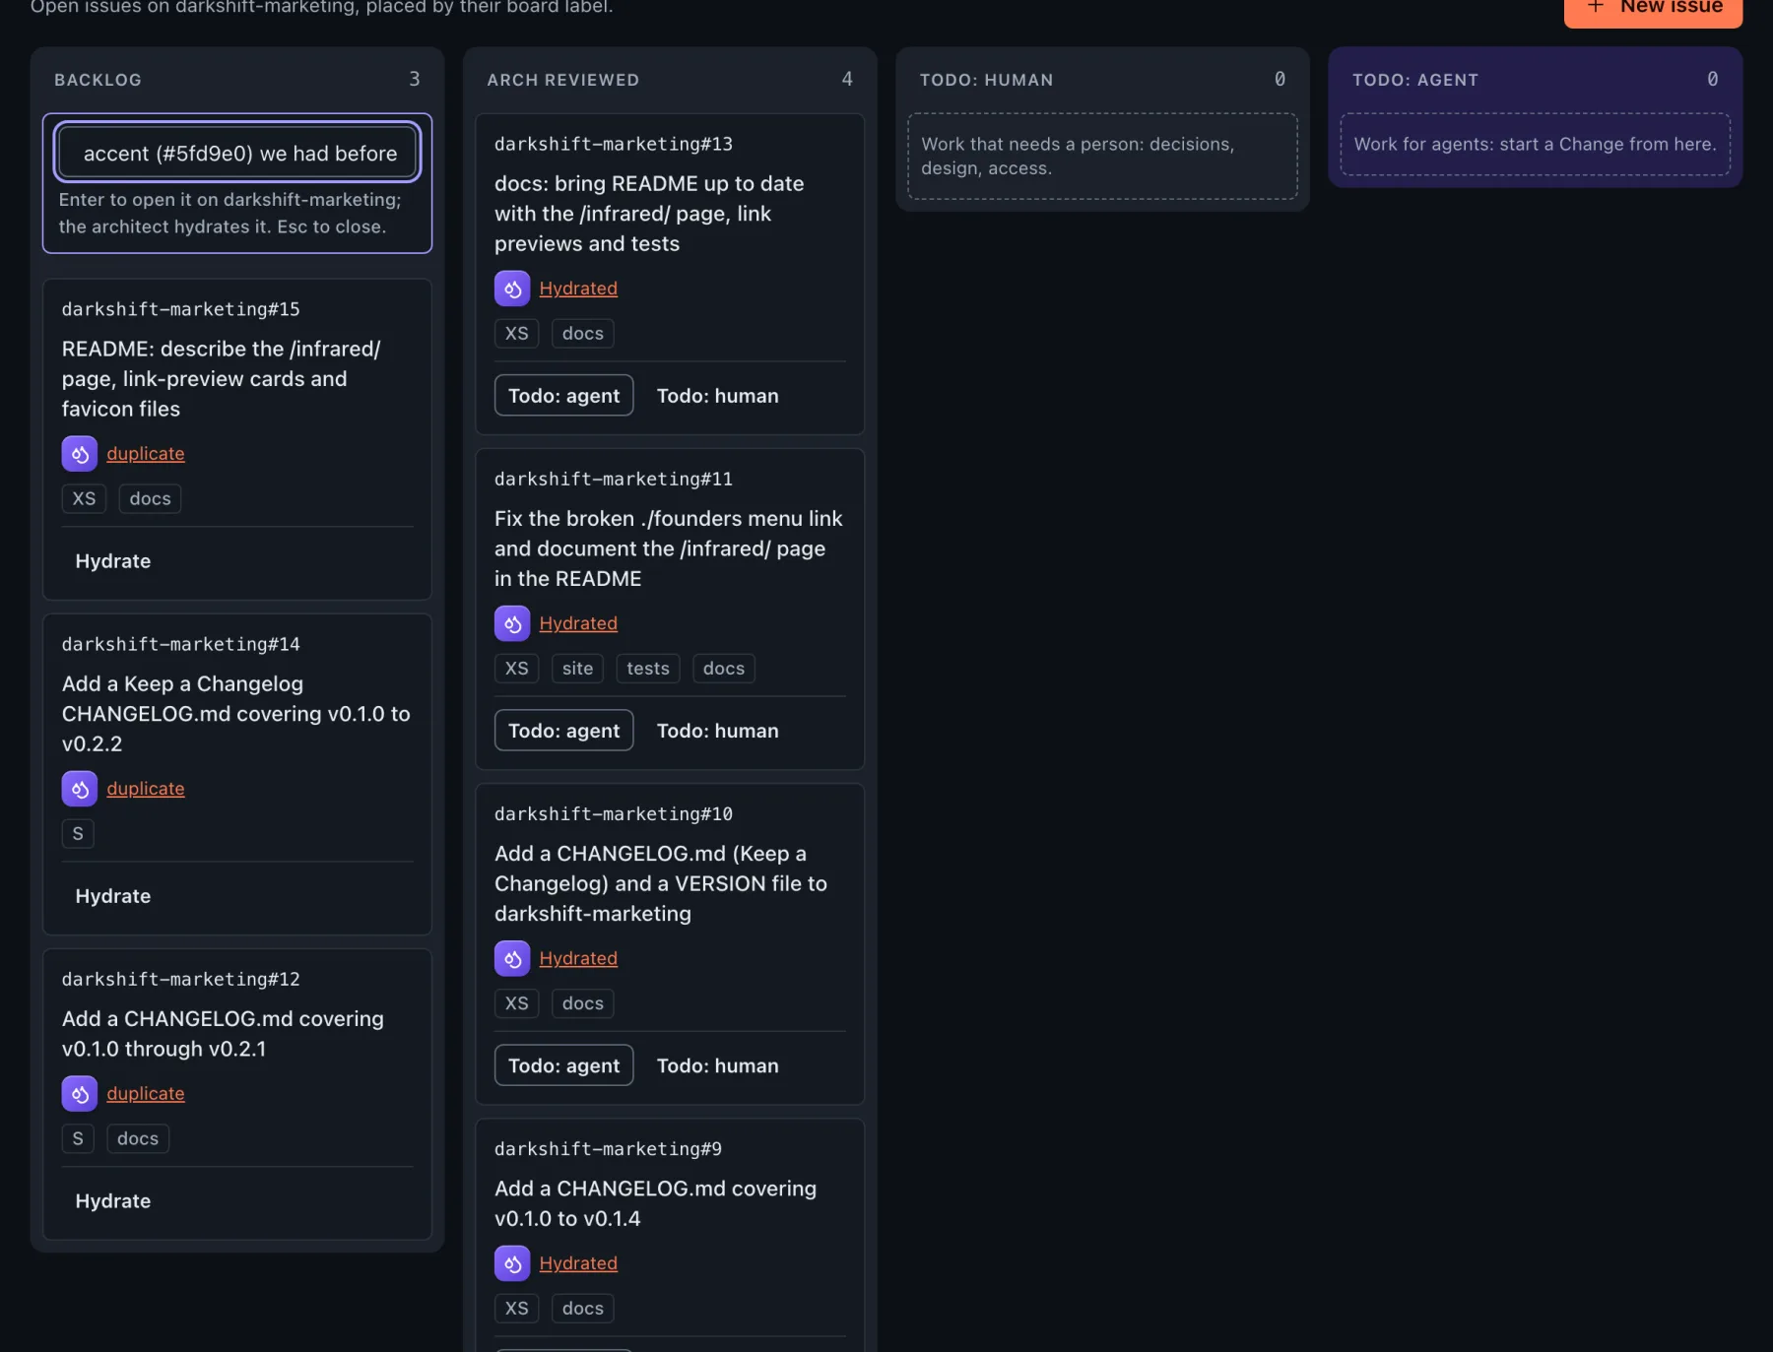The height and width of the screenshot is (1352, 1773).
Task: Move issue #10 to Todo: human
Action: tap(717, 1065)
